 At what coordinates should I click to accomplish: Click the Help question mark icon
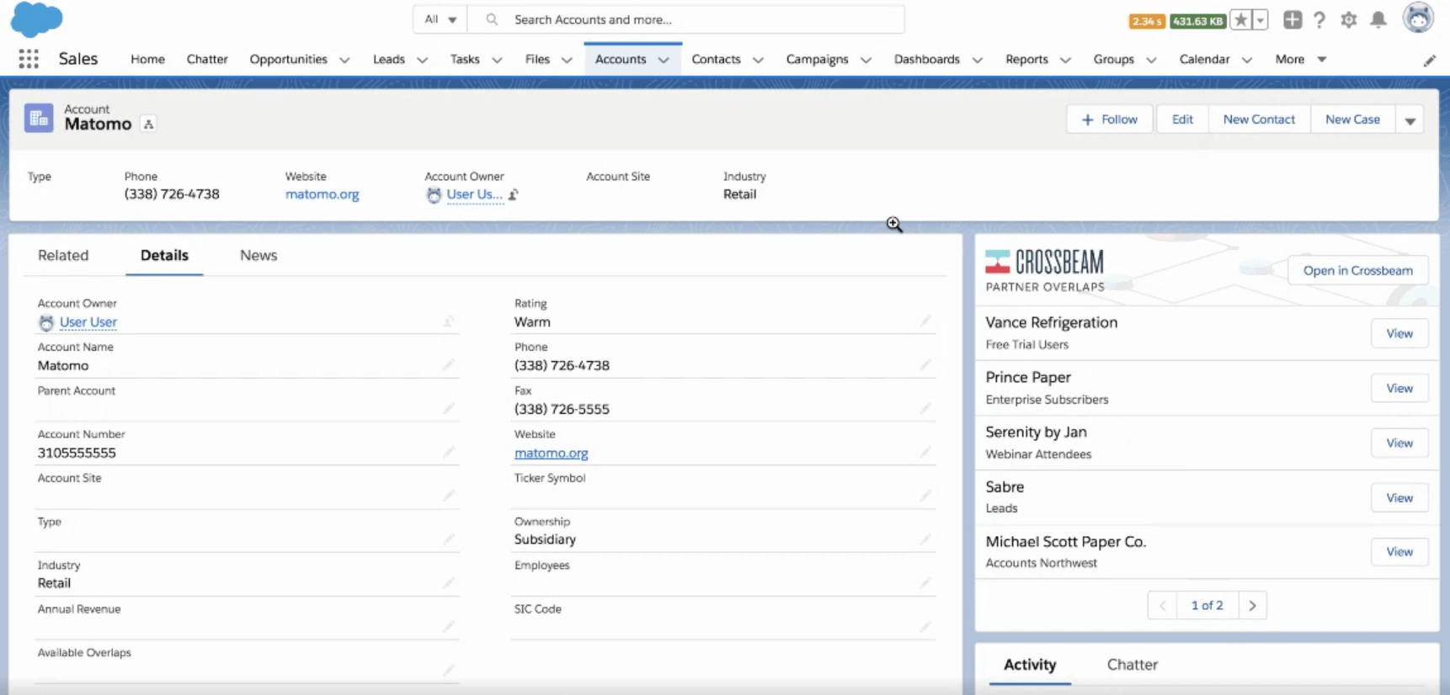pos(1319,19)
